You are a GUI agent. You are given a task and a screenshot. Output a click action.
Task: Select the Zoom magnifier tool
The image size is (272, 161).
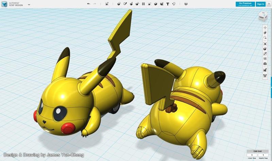265,37
